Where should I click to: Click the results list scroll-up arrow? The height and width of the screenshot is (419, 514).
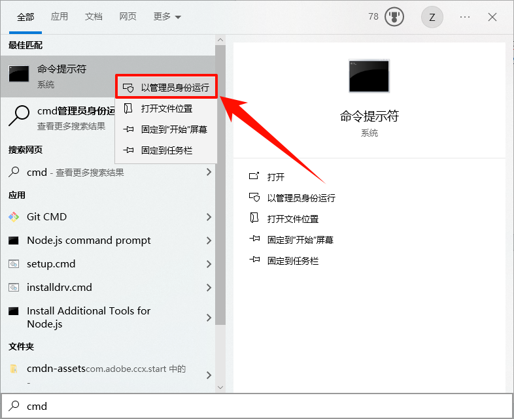[x=220, y=40]
